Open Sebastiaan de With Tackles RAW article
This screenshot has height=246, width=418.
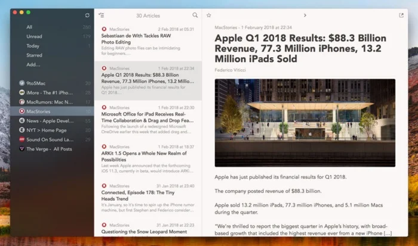pyautogui.click(x=148, y=41)
